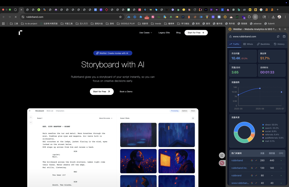Image resolution: width=289 pixels, height=187 pixels.
Task: Click the rain puddle shot thumbnail
Action: [138, 135]
